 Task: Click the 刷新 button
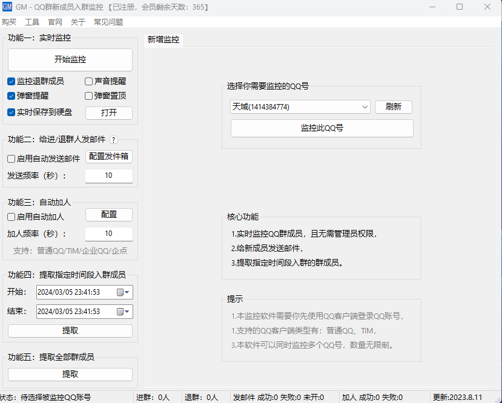(x=393, y=106)
